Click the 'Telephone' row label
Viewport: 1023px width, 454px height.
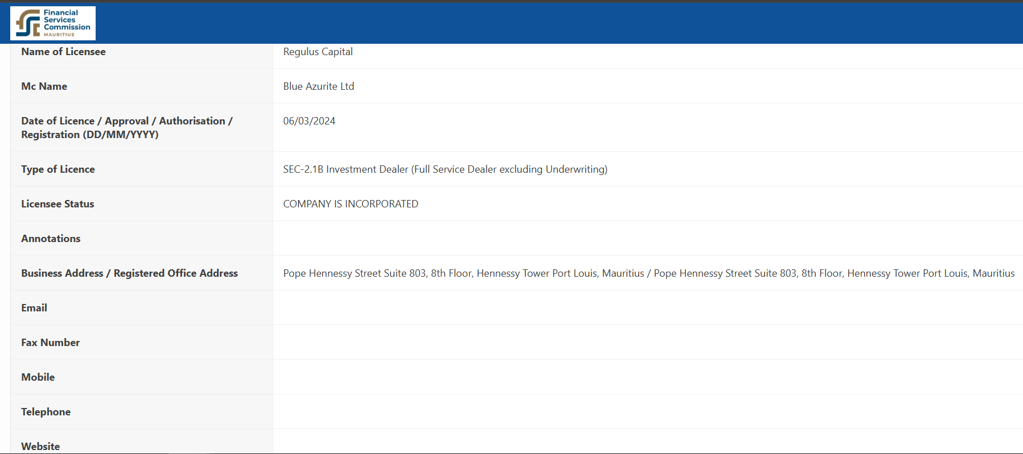click(46, 412)
